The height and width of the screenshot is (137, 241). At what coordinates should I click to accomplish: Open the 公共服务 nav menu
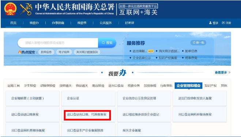[106, 23]
